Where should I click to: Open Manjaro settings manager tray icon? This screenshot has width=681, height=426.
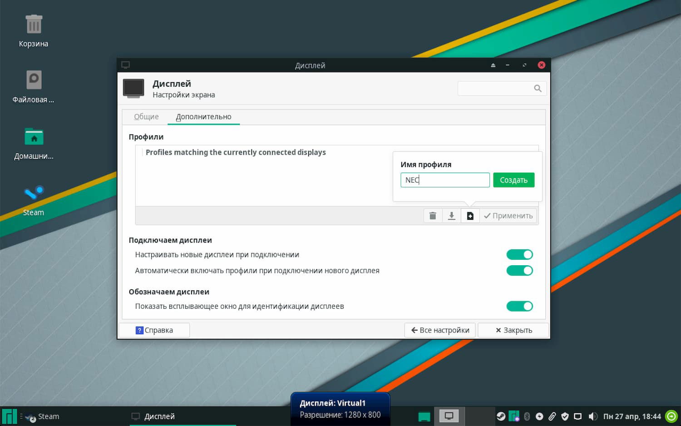[x=513, y=416]
